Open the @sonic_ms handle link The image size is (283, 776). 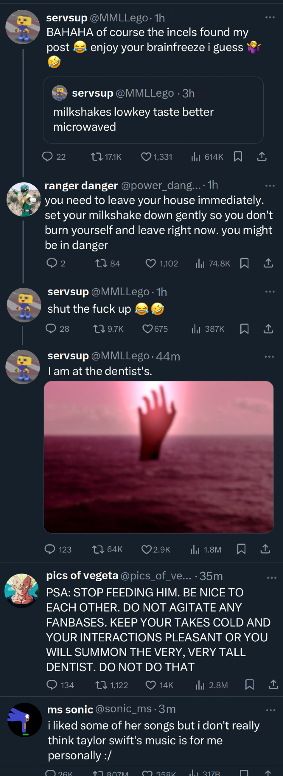[x=123, y=709]
